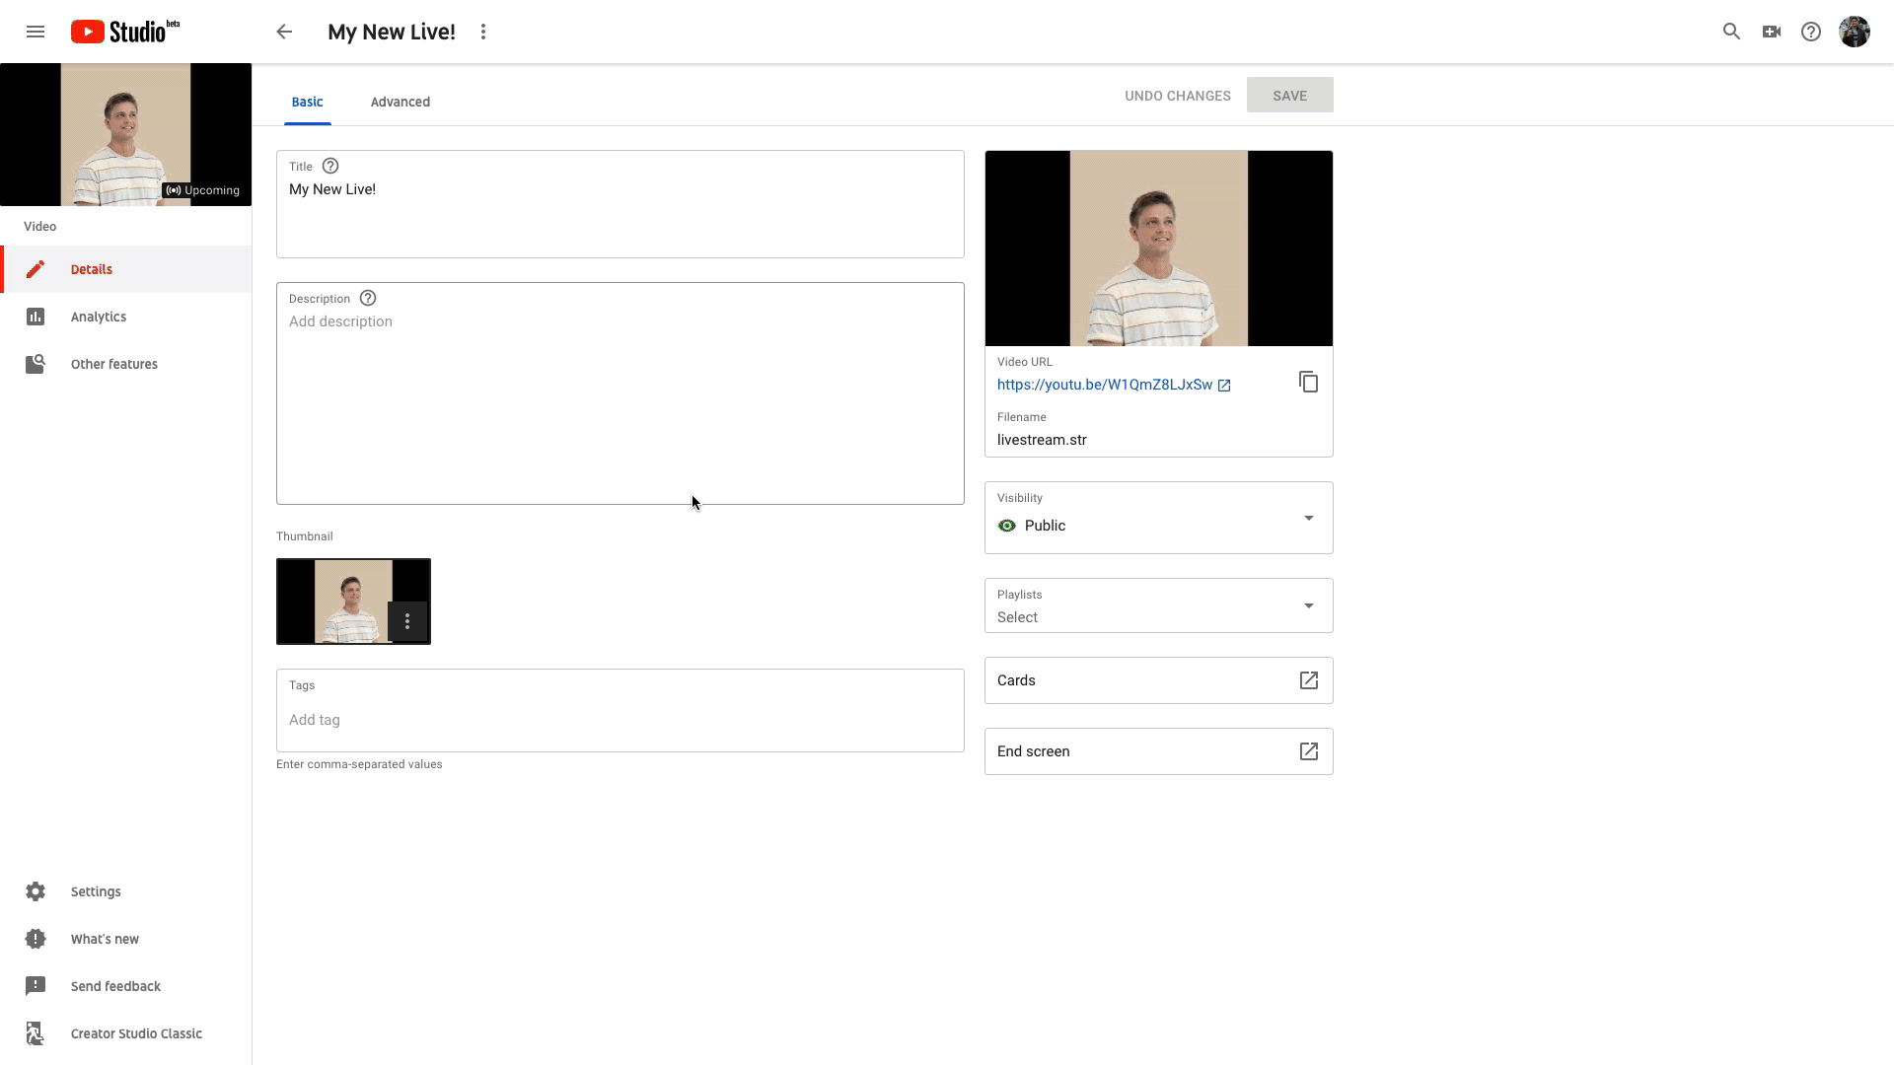1894x1065 pixels.
Task: Open Settings in the sidebar
Action: 126,891
